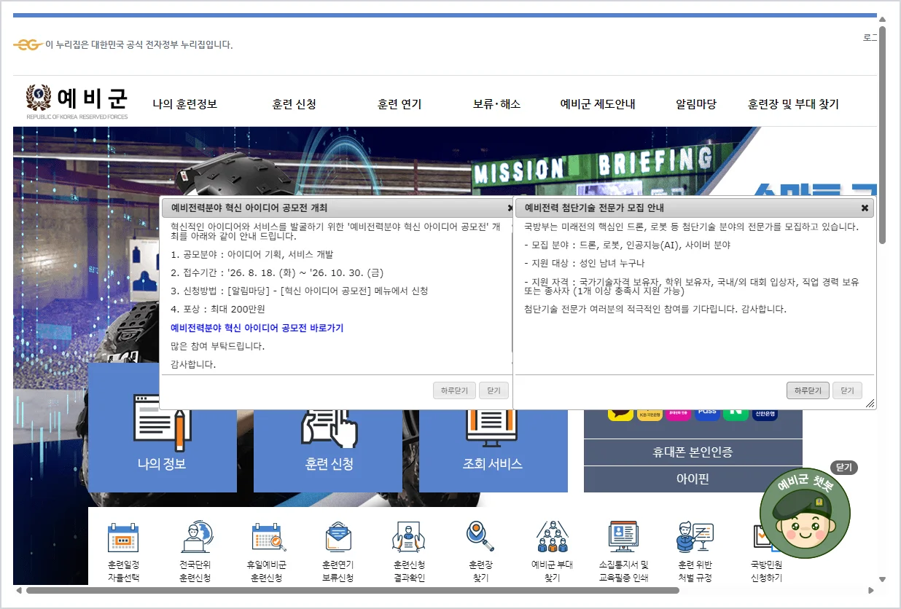Select the PASS certification icon
The width and height of the screenshot is (901, 609).
tap(706, 414)
